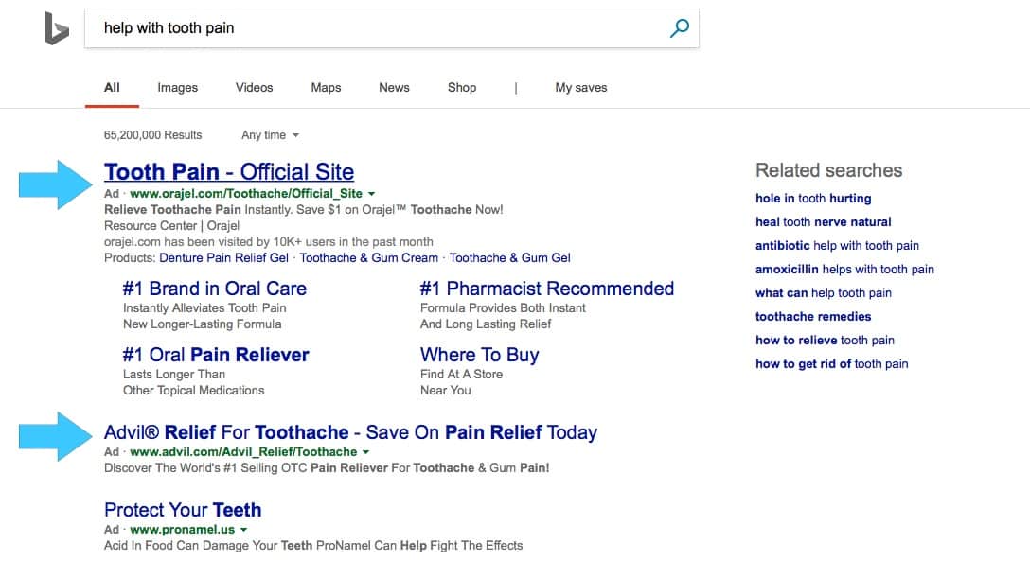This screenshot has height=561, width=1030.
Task: Switch to the News tab
Action: 394,87
